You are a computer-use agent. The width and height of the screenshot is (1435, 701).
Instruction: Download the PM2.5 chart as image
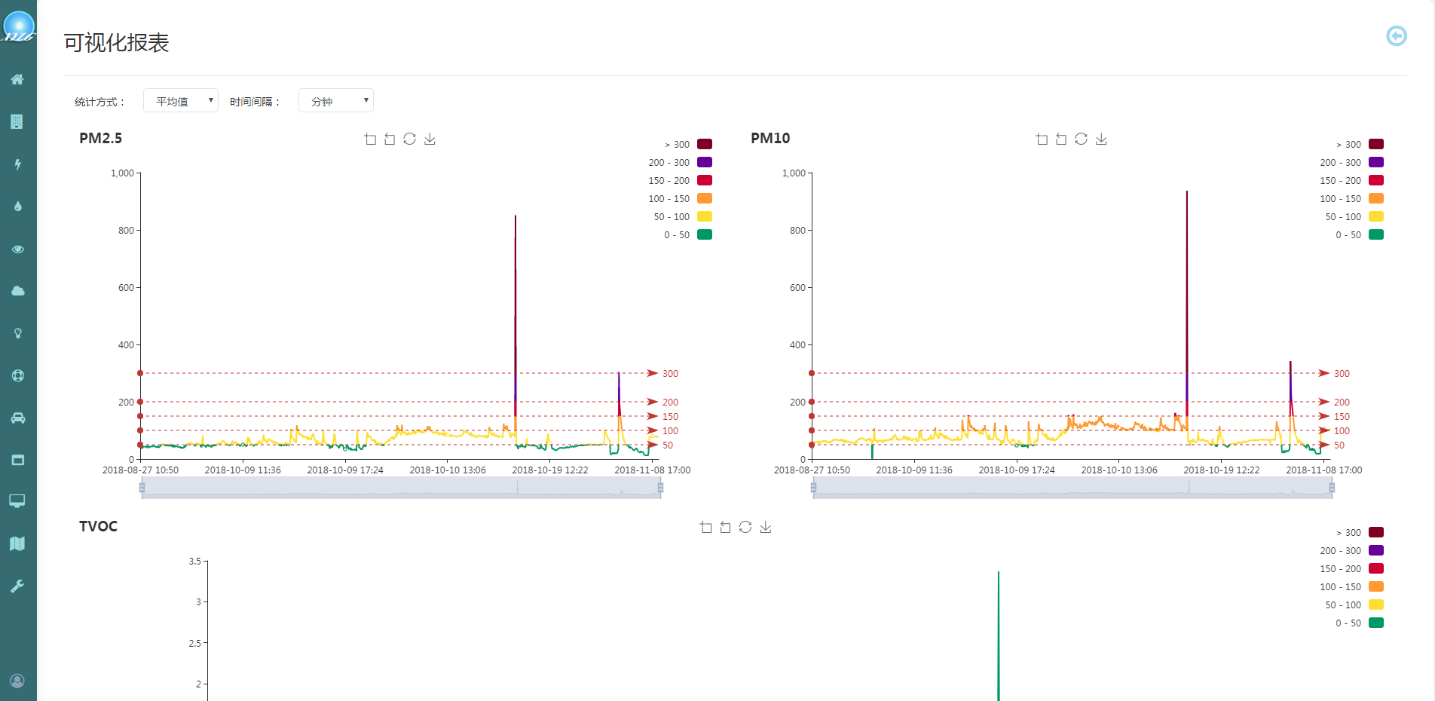(x=430, y=139)
